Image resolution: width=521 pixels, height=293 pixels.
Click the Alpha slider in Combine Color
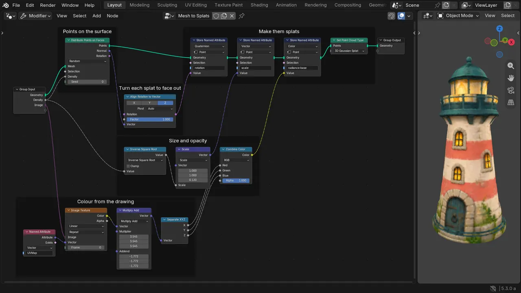[x=236, y=180]
